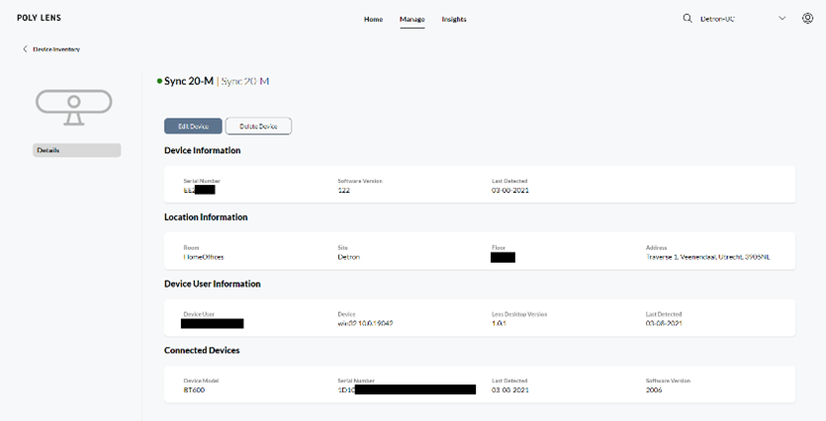
Task: Click the HomeOffices room value
Action: (x=204, y=257)
